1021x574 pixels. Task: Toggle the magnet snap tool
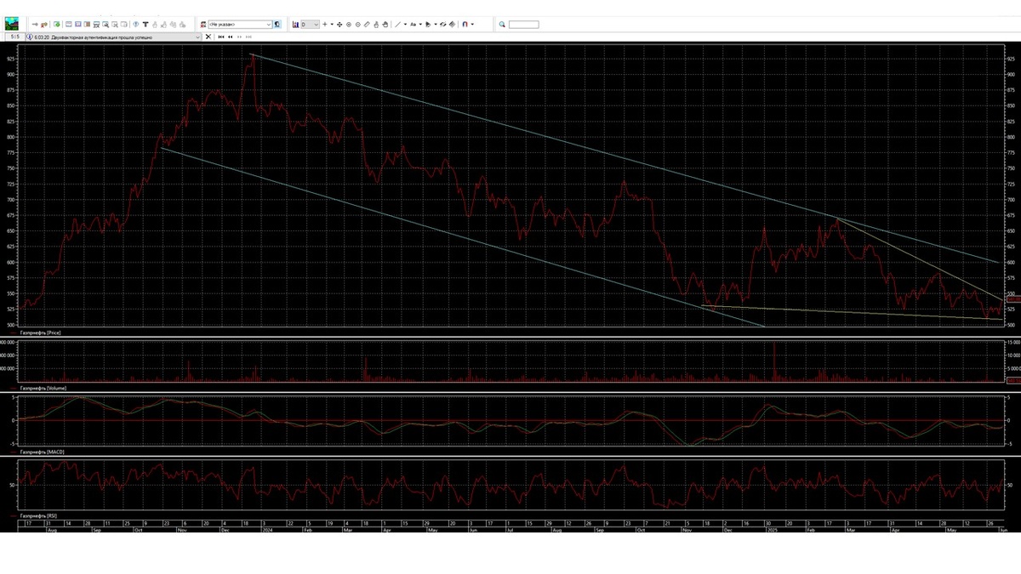point(465,25)
